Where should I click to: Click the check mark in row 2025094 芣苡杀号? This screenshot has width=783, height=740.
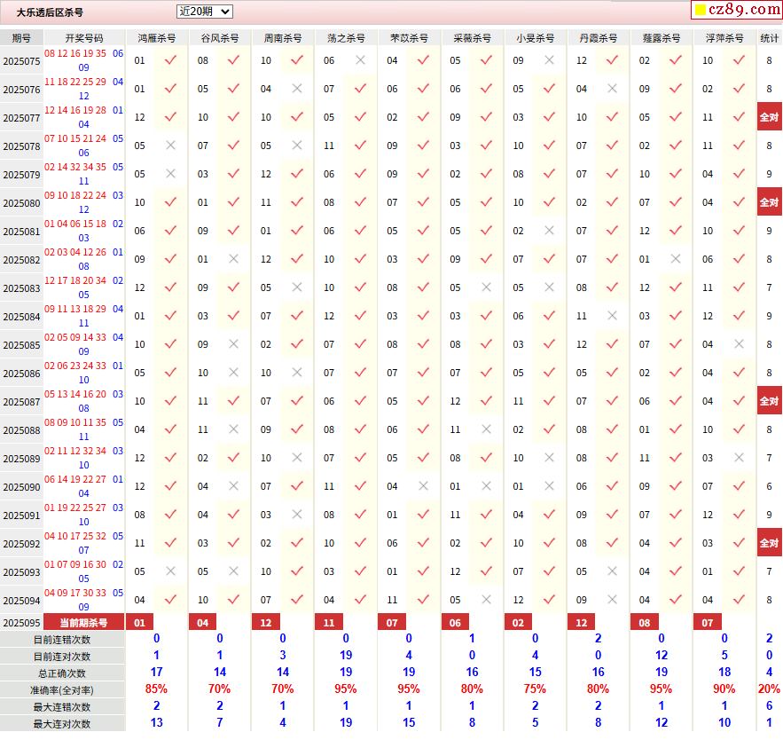424,600
